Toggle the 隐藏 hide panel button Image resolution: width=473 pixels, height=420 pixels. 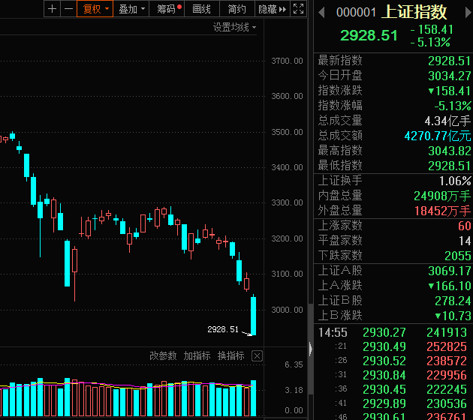click(271, 9)
